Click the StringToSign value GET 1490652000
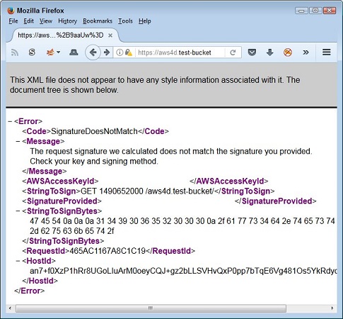The width and height of the screenshot is (343, 319). [112, 191]
